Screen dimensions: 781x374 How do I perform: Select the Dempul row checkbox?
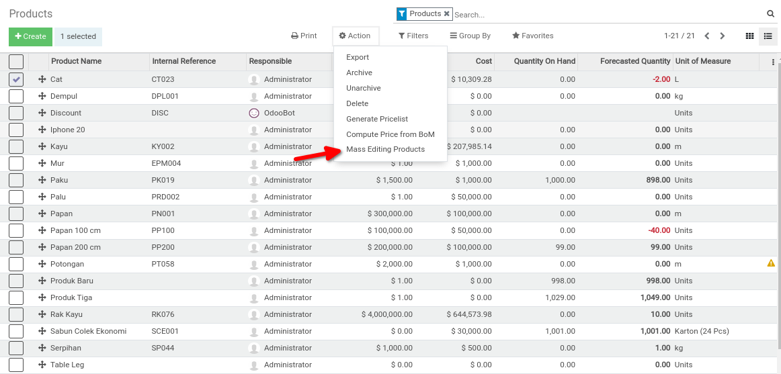coord(16,96)
